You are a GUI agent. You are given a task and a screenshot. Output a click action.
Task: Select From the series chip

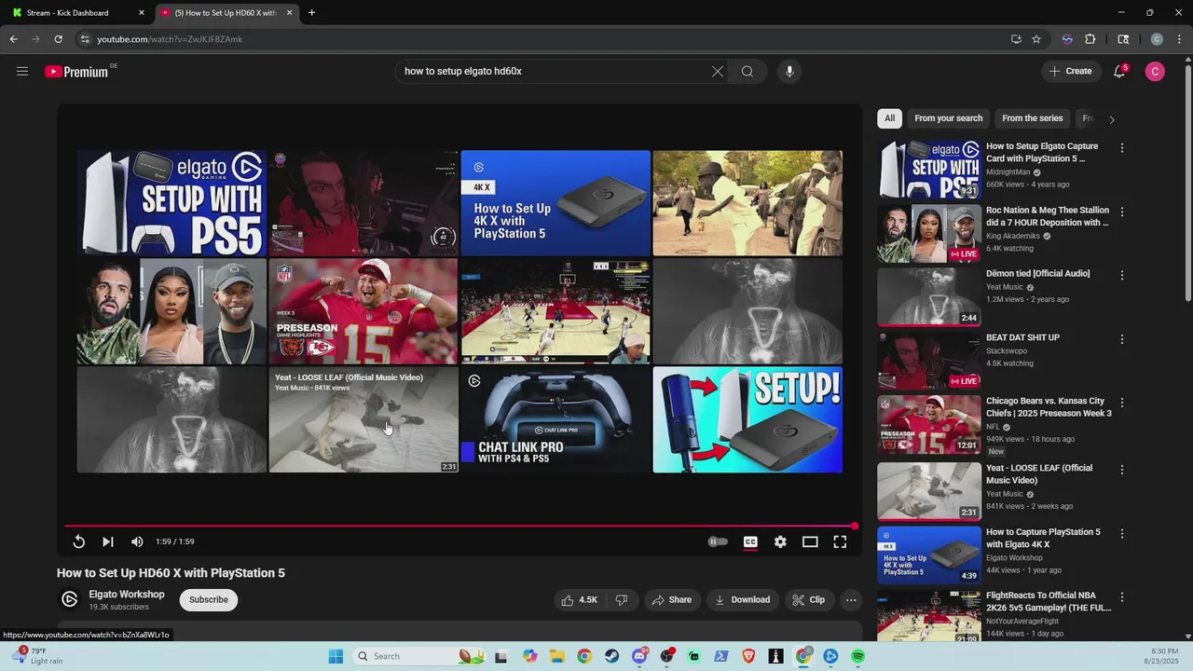pos(1032,118)
